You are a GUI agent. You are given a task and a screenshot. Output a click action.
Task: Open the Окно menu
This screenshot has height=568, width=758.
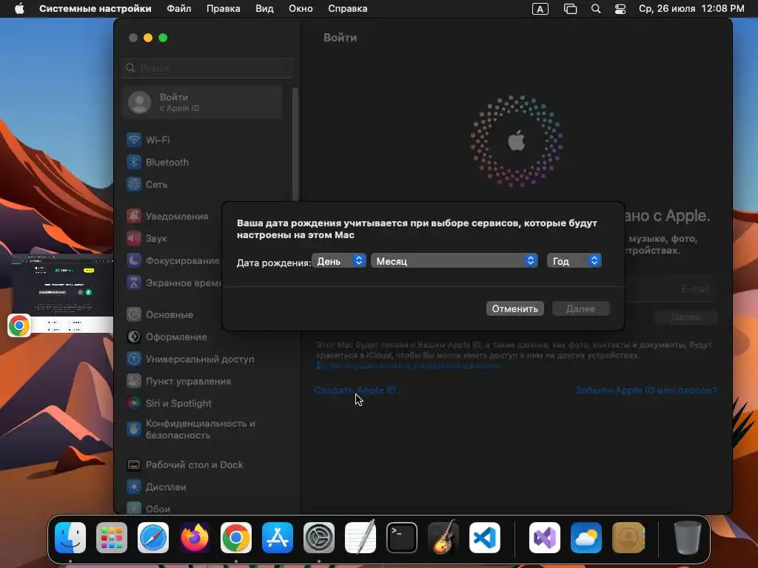[301, 9]
